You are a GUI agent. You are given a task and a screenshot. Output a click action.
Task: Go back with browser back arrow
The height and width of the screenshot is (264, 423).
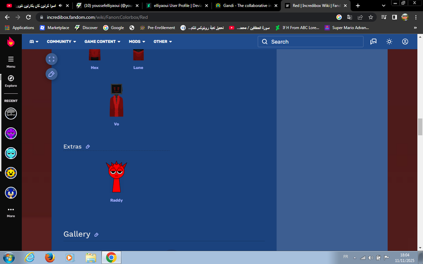point(7,17)
